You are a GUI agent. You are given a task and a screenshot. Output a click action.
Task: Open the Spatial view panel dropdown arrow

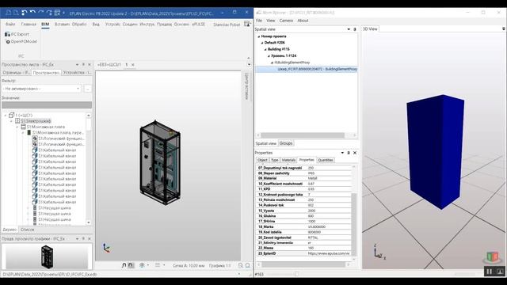click(349, 29)
